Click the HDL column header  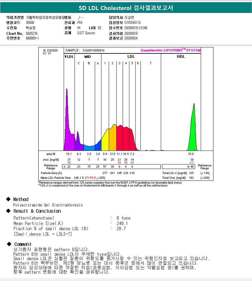[x=181, y=57]
